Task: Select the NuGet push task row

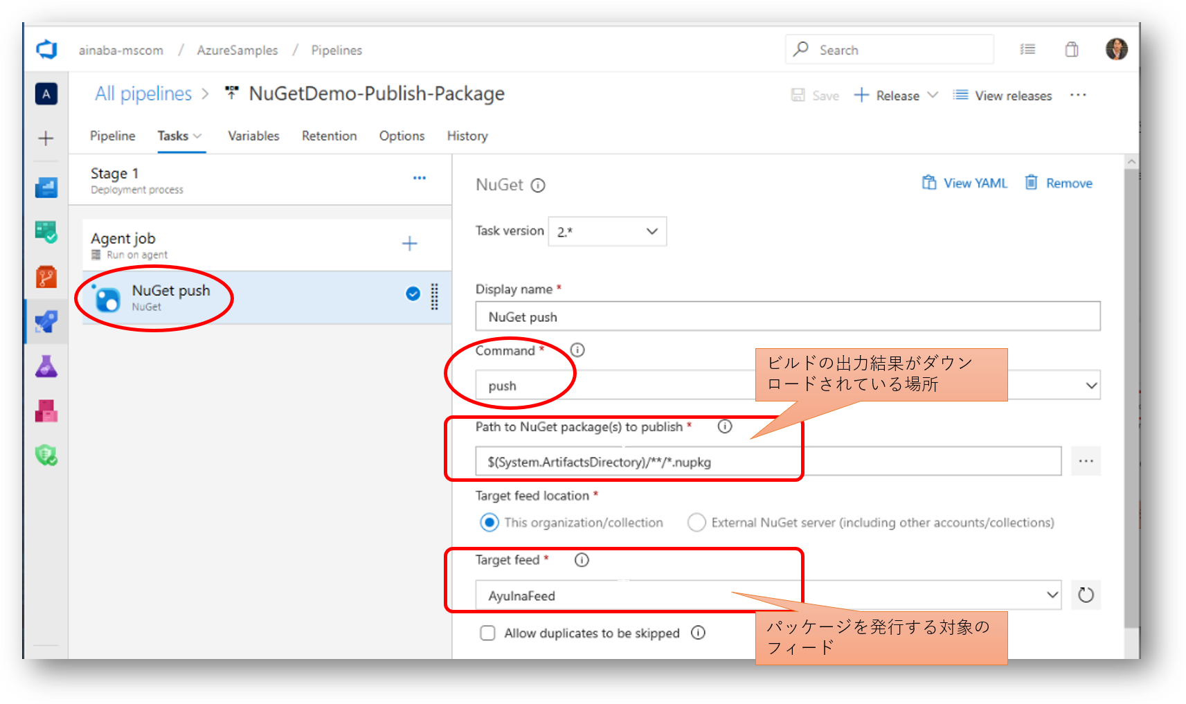Action: coord(267,298)
